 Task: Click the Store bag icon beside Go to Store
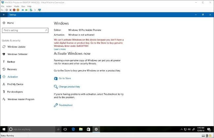pos(56,78)
